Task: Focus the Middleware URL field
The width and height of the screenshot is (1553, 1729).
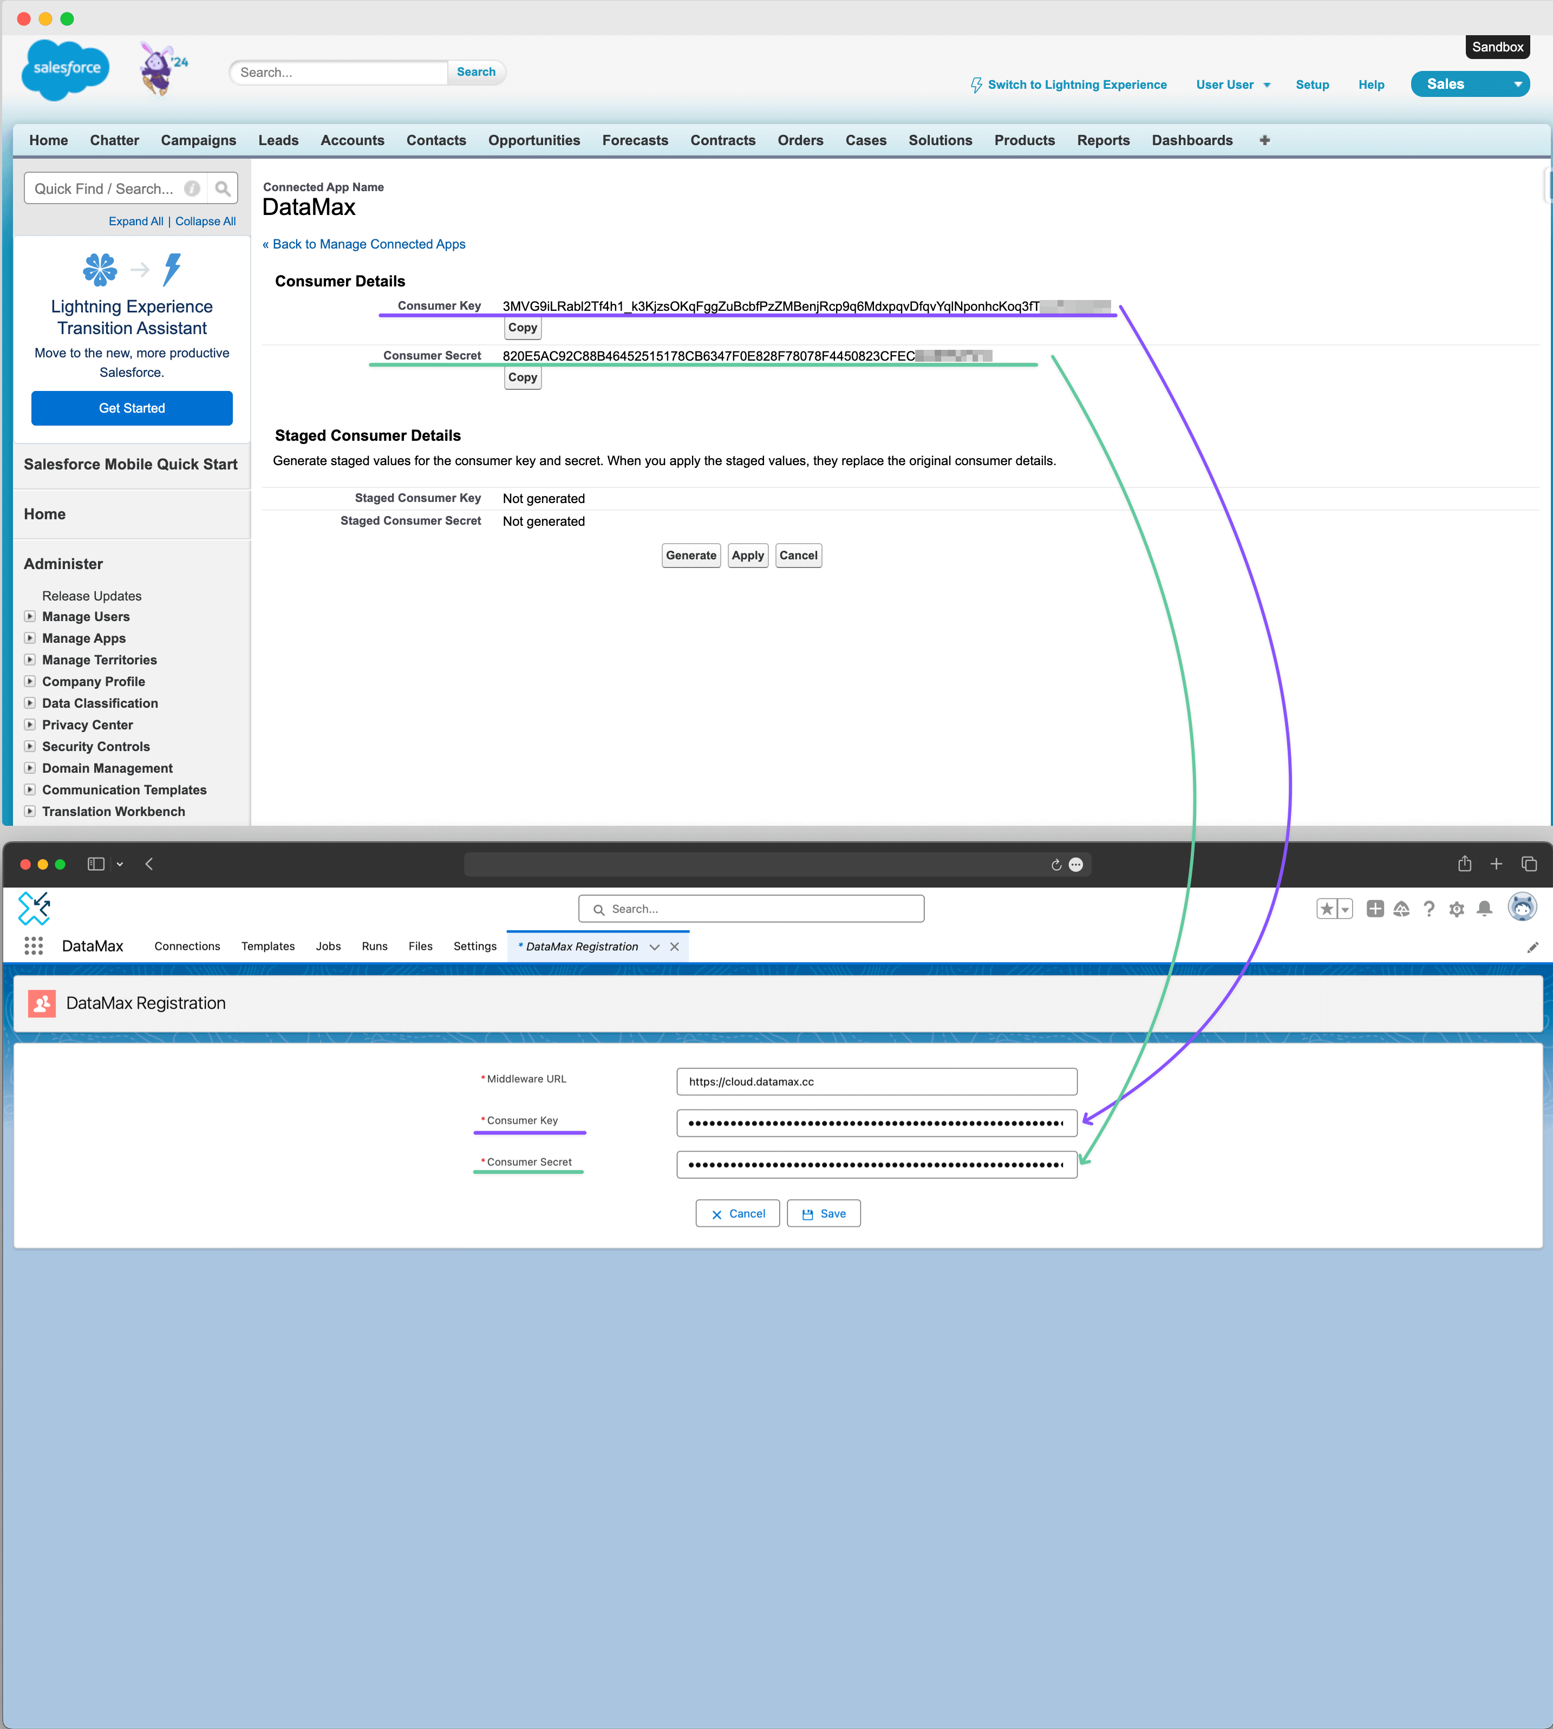Action: [876, 1081]
